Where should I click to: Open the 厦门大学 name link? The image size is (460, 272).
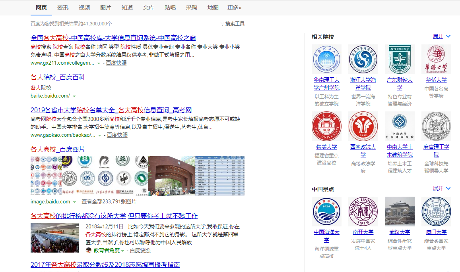[436, 232]
